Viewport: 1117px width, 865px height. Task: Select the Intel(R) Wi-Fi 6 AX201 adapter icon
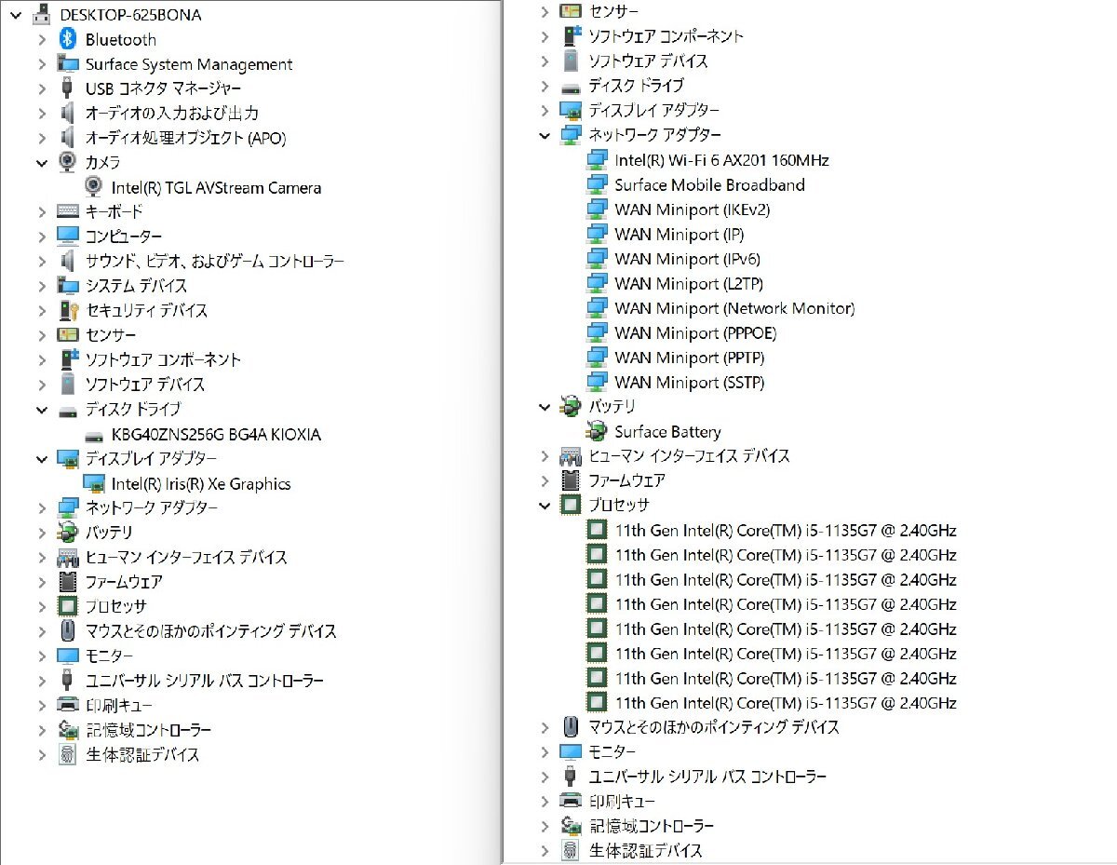pyautogui.click(x=598, y=160)
